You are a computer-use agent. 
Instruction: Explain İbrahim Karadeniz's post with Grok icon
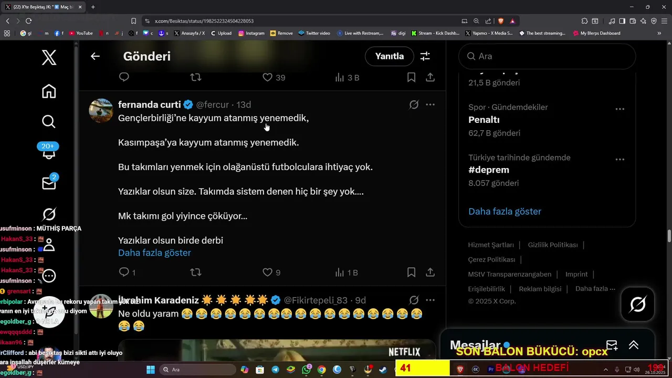click(414, 300)
